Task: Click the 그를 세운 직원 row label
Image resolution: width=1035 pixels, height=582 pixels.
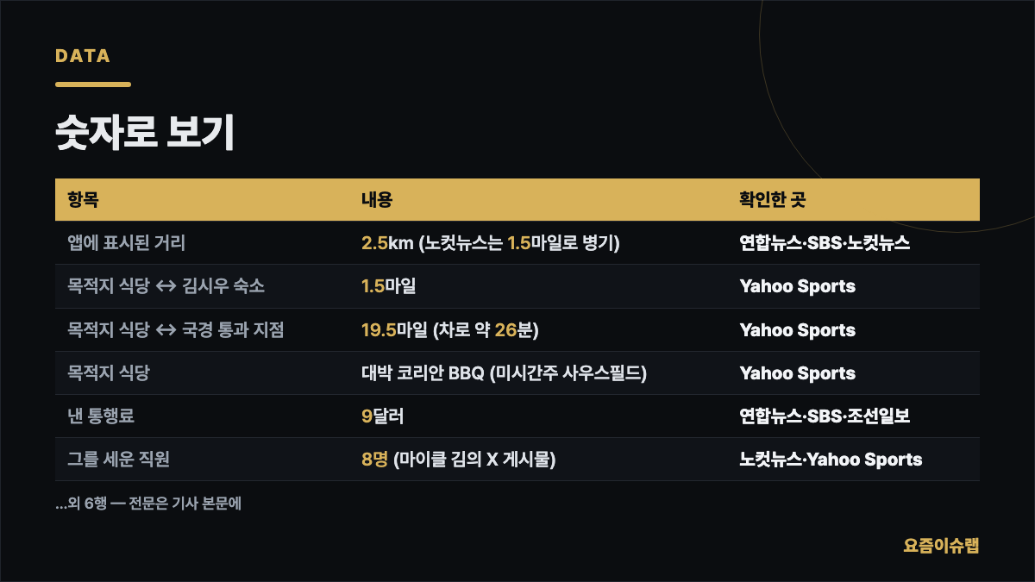Action: pyautogui.click(x=118, y=460)
